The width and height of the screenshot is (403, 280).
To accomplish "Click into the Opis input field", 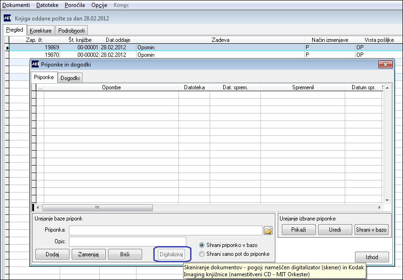I will tap(128, 241).
